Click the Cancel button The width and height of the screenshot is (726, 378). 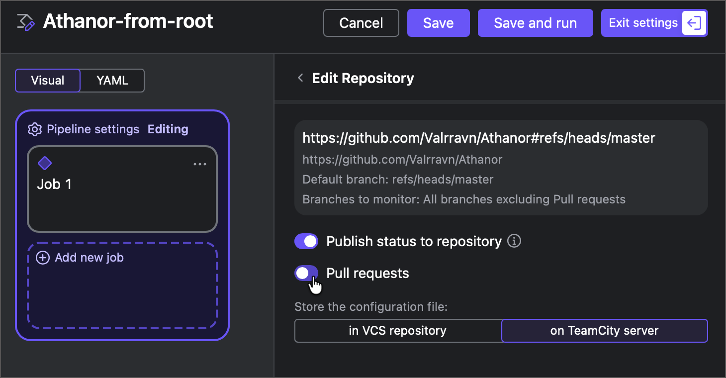(361, 23)
